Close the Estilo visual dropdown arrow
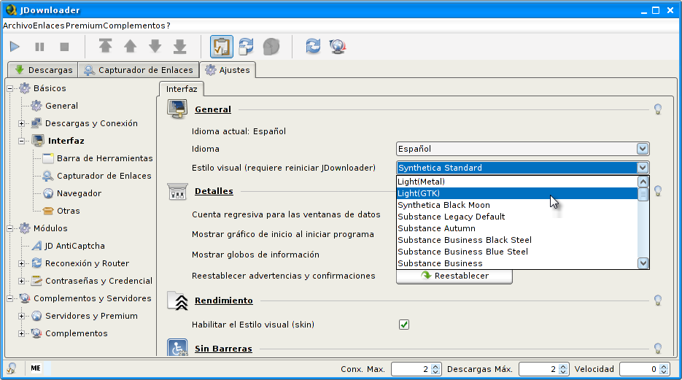Viewport: 682px width, 380px height. (643, 168)
